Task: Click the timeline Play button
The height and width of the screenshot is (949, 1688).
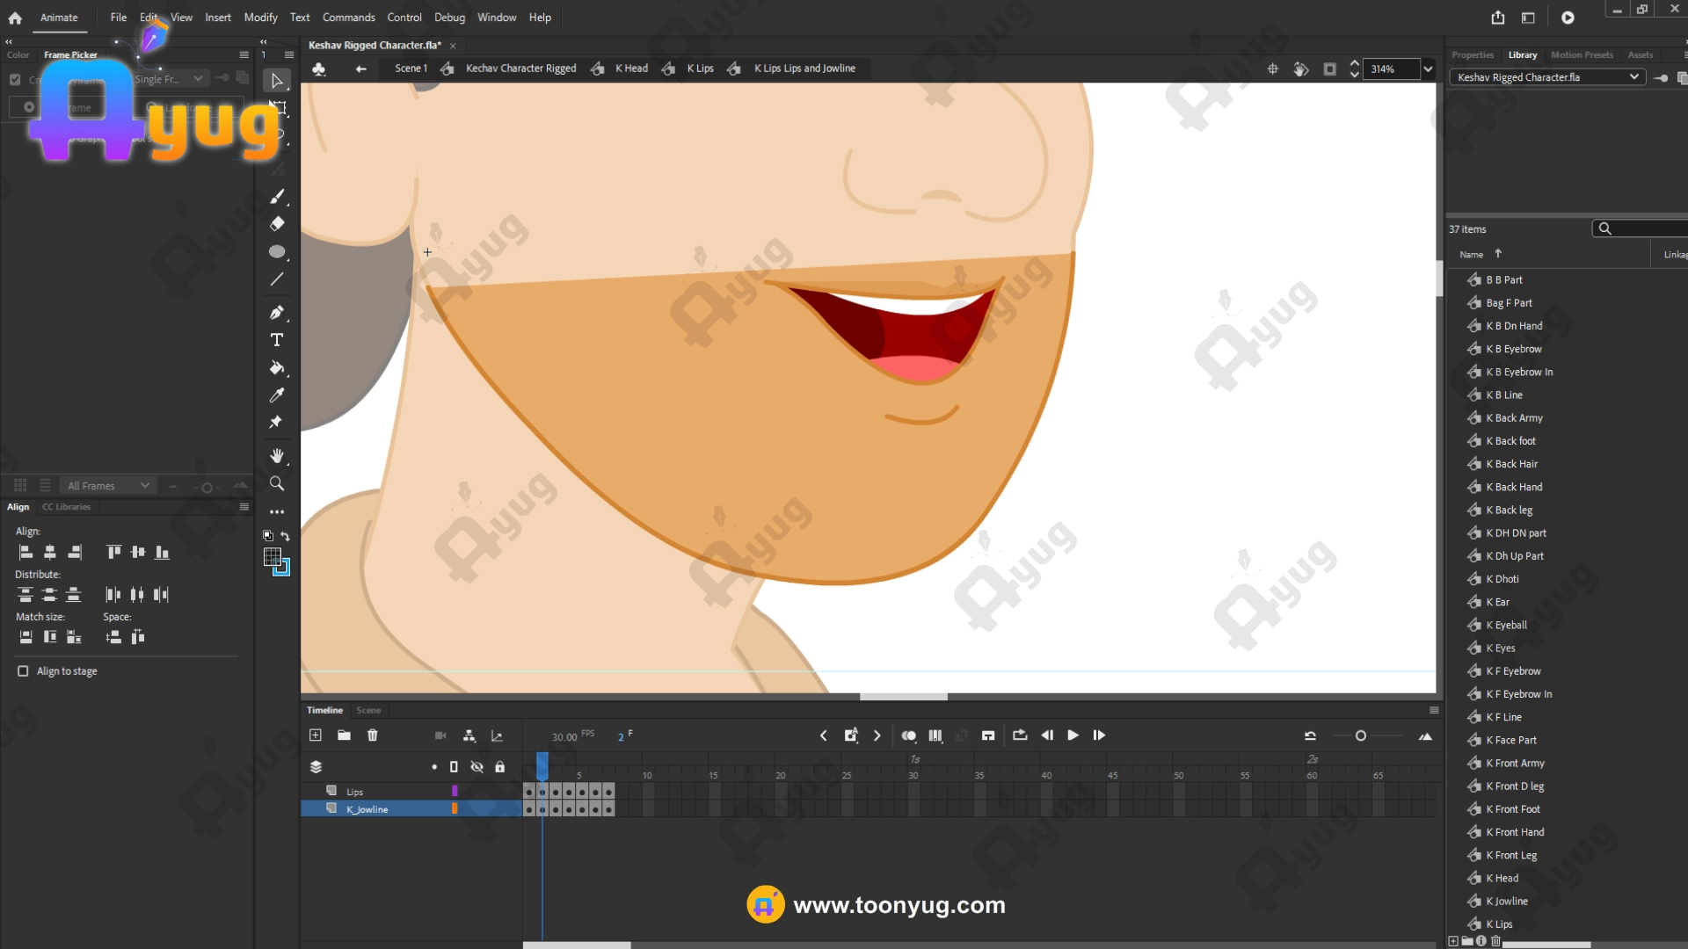Action: tap(1073, 735)
